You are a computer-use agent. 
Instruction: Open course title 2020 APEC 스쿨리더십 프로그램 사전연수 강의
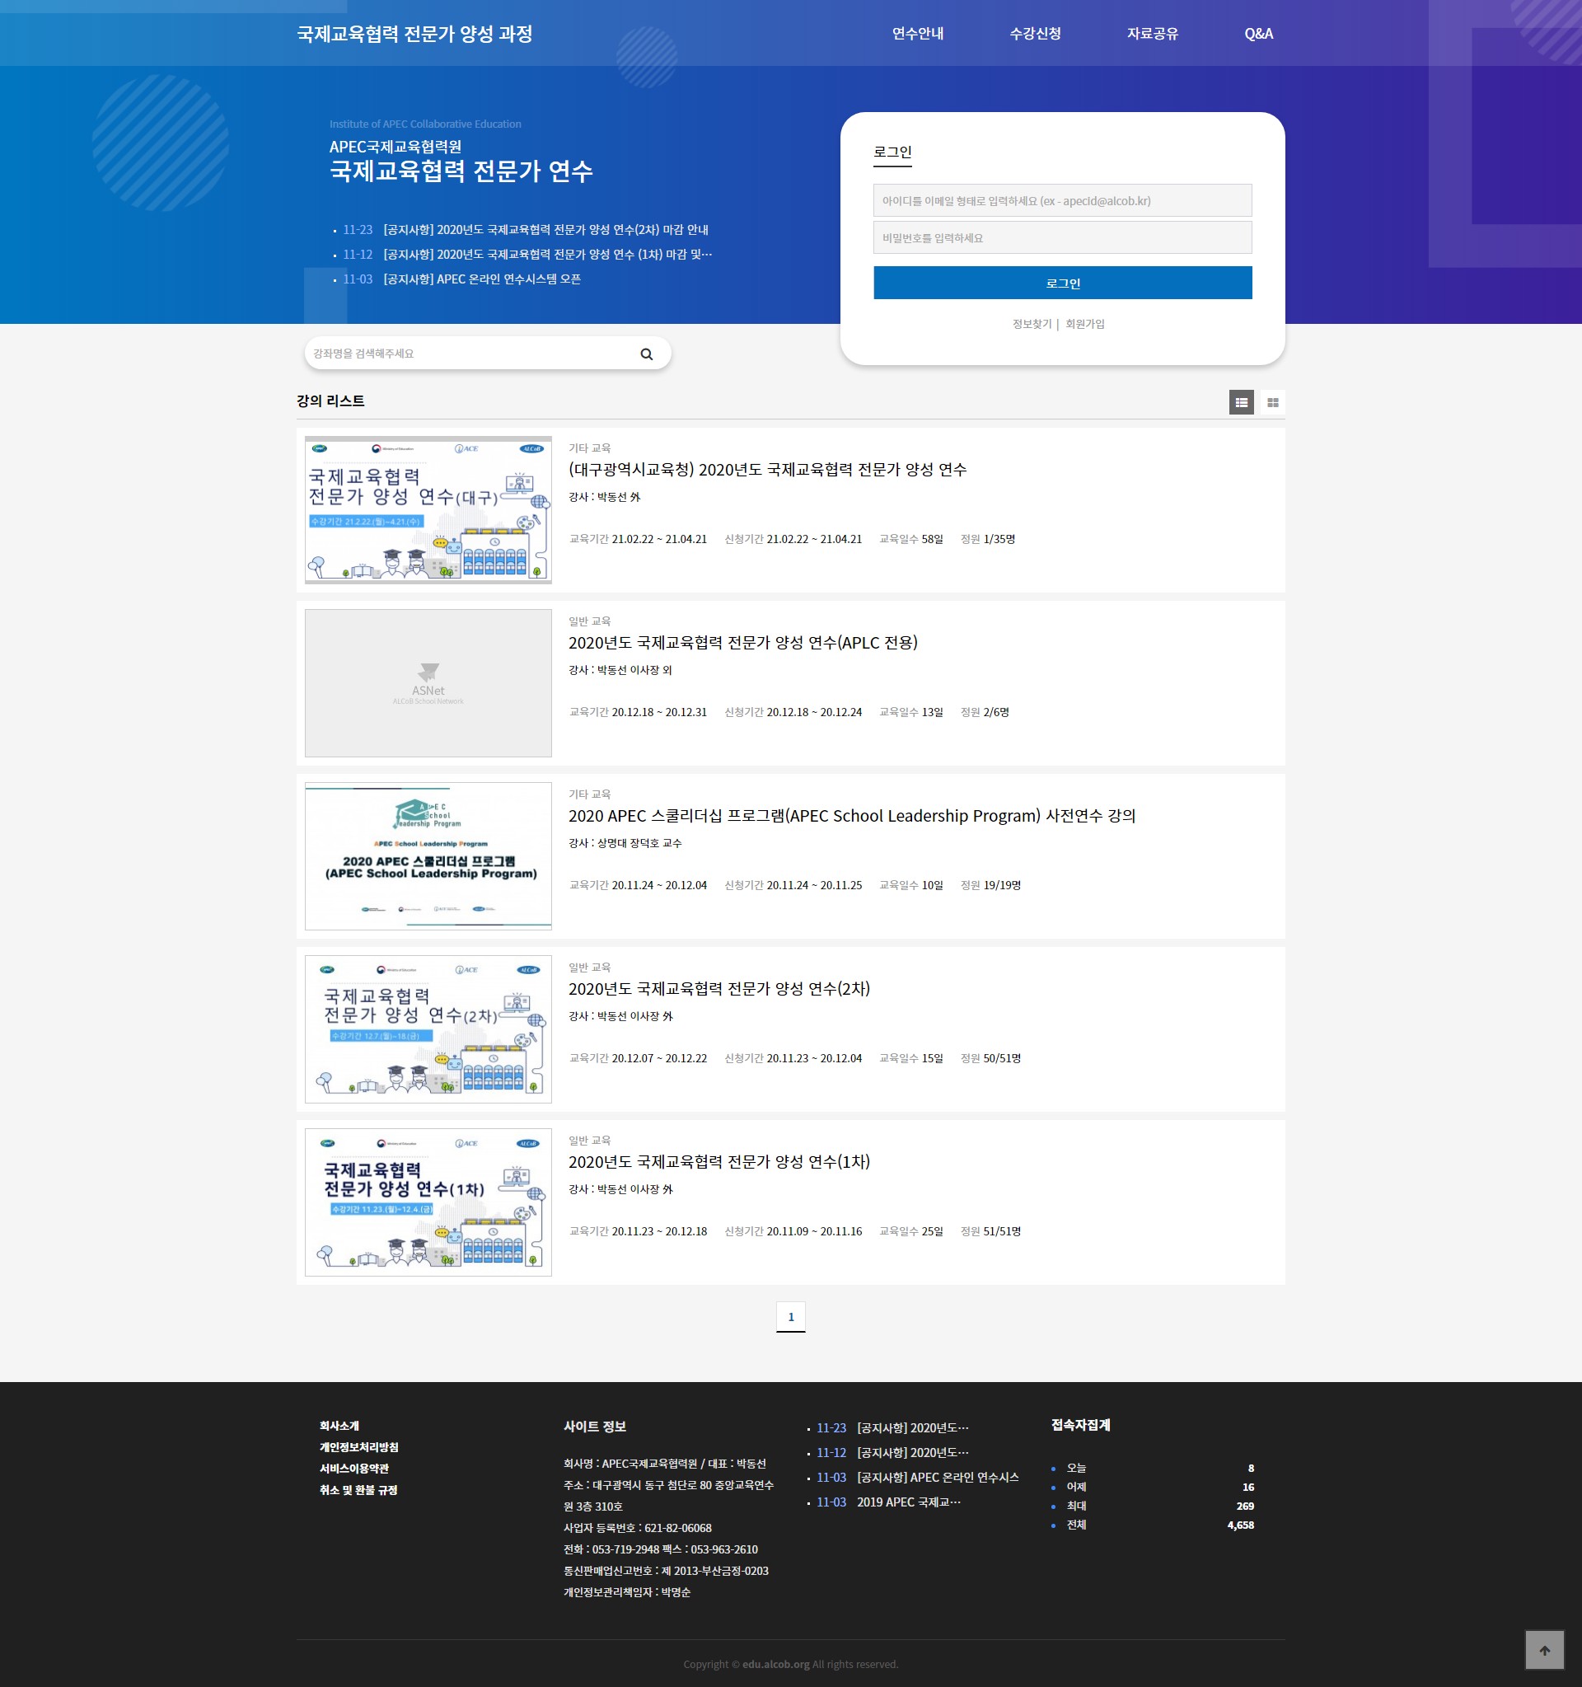click(x=852, y=816)
